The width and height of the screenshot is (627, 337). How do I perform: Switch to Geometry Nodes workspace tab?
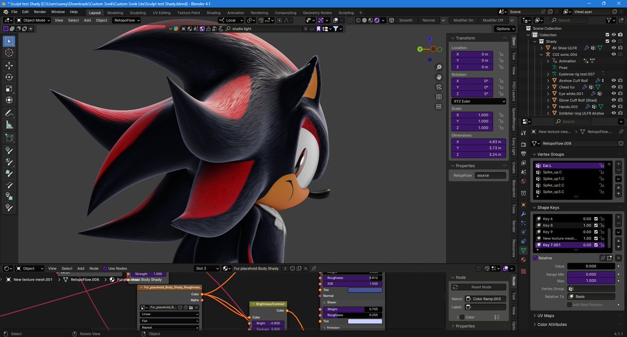click(317, 13)
